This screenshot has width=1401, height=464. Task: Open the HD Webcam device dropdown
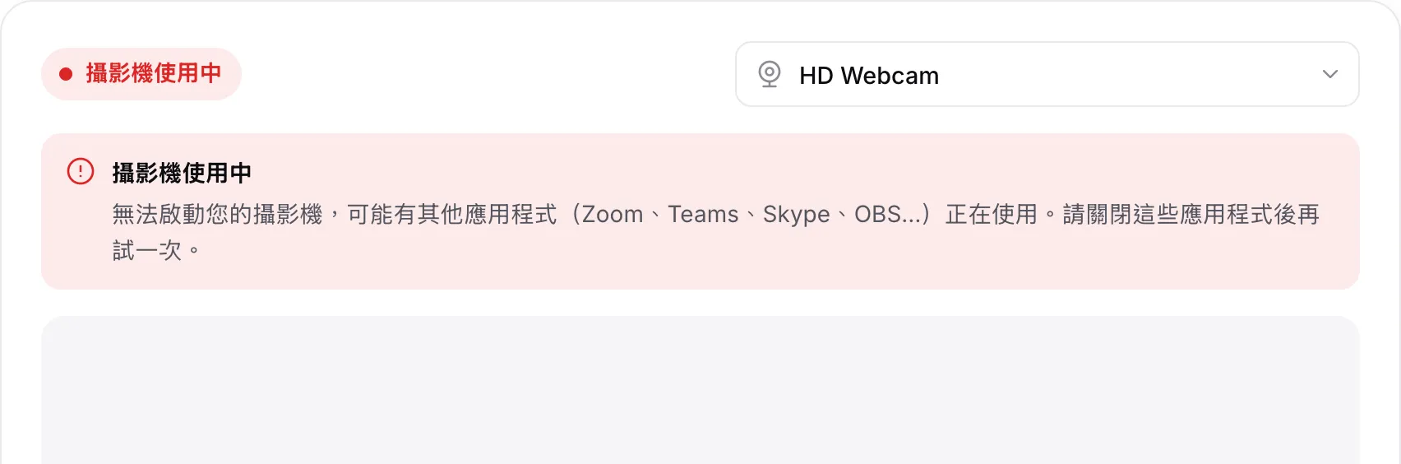[1047, 74]
